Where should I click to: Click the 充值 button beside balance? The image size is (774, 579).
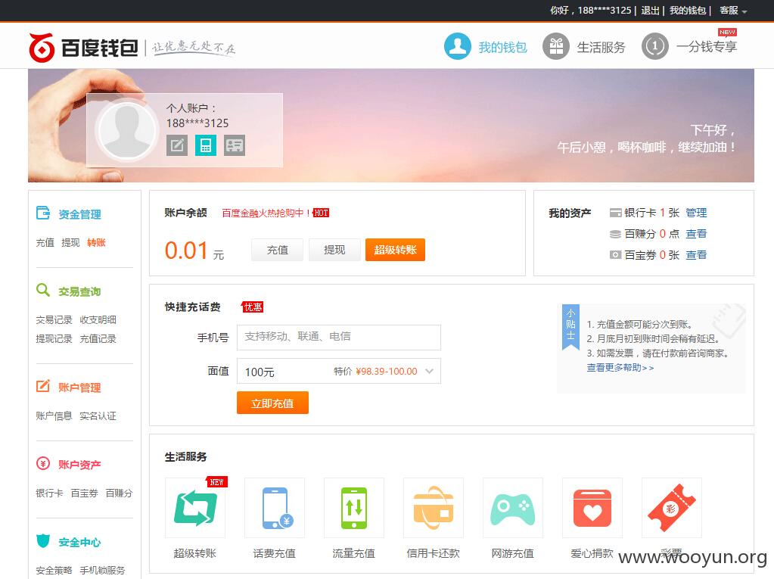click(278, 250)
